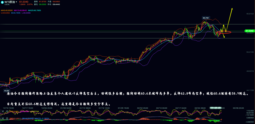The height and width of the screenshot is (124, 255).
Task: Click the 01/12 08:00 time axis label
Action: point(85,108)
